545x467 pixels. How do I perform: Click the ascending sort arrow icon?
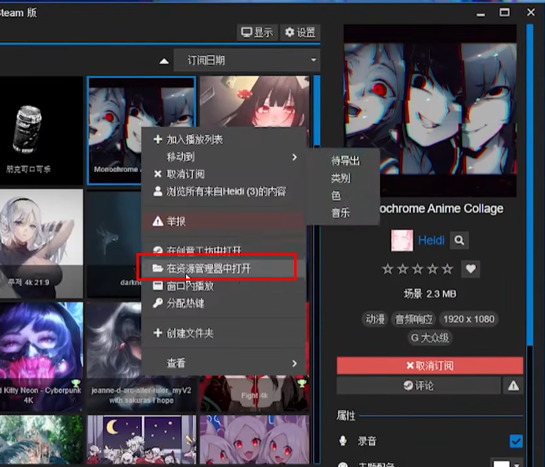click(x=164, y=61)
